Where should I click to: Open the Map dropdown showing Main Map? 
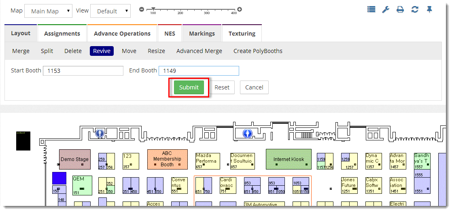coord(49,11)
